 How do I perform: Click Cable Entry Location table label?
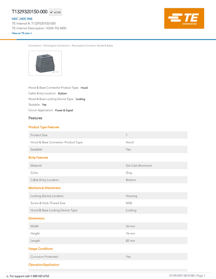45,180
